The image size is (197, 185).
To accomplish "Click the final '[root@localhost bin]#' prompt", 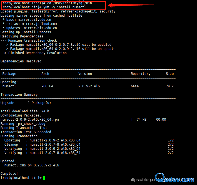I will pyautogui.click(x=21, y=178).
